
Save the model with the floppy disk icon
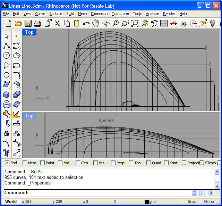28,23
